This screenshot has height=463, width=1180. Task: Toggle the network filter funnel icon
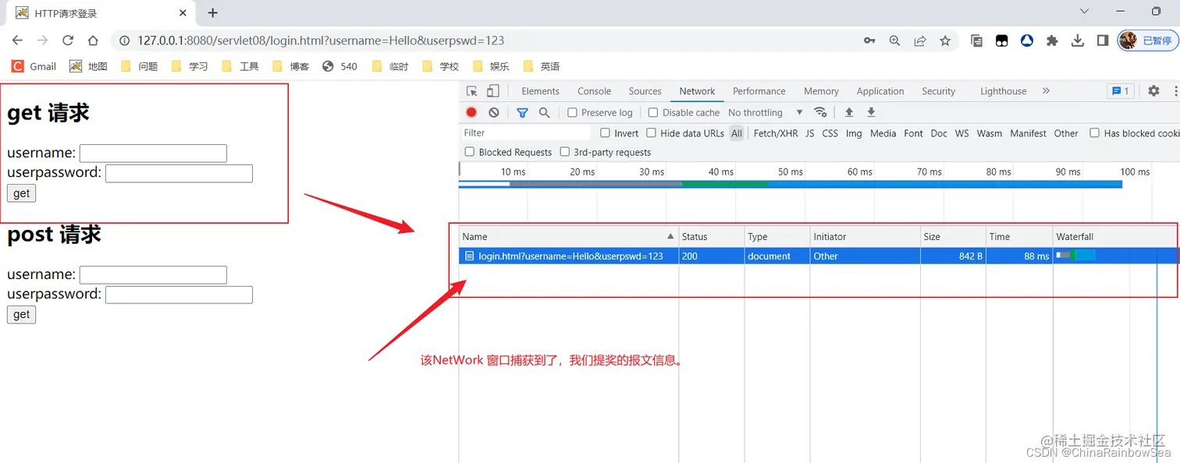[523, 112]
